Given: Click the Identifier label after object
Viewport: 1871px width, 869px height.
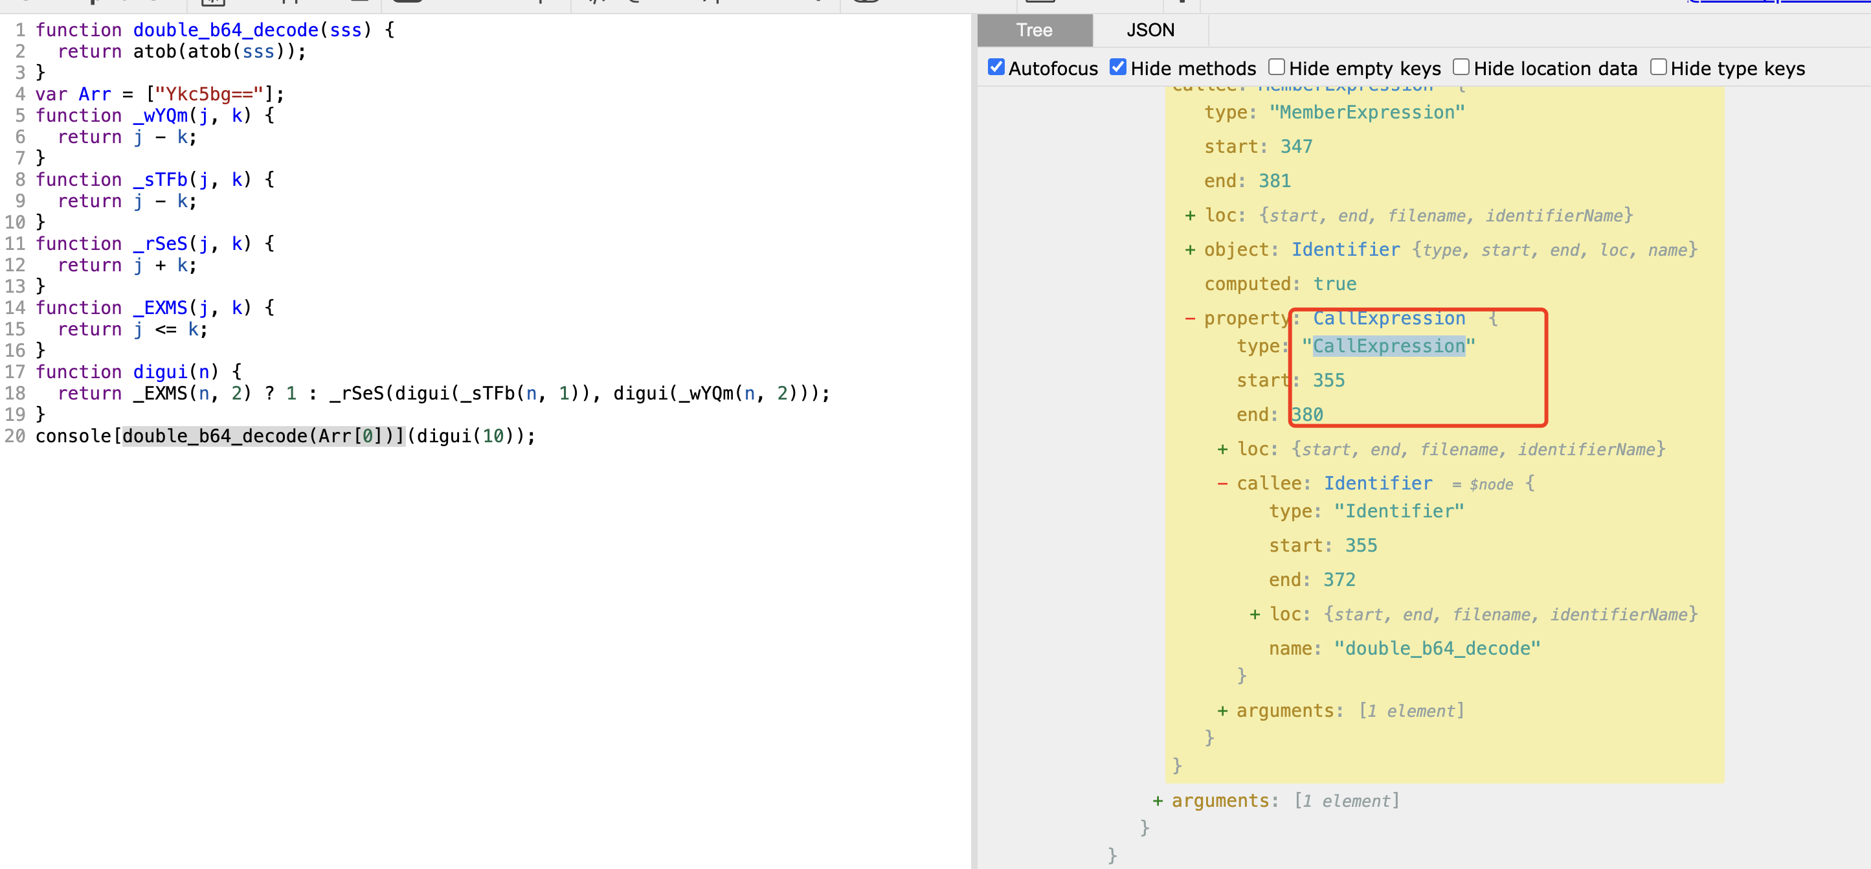Looking at the screenshot, I should 1345,250.
